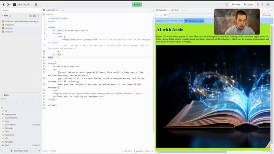This screenshot has height=154, width=274.
Task: Add a new editor tab with plus
Action: pyautogui.click(x=63, y=10)
